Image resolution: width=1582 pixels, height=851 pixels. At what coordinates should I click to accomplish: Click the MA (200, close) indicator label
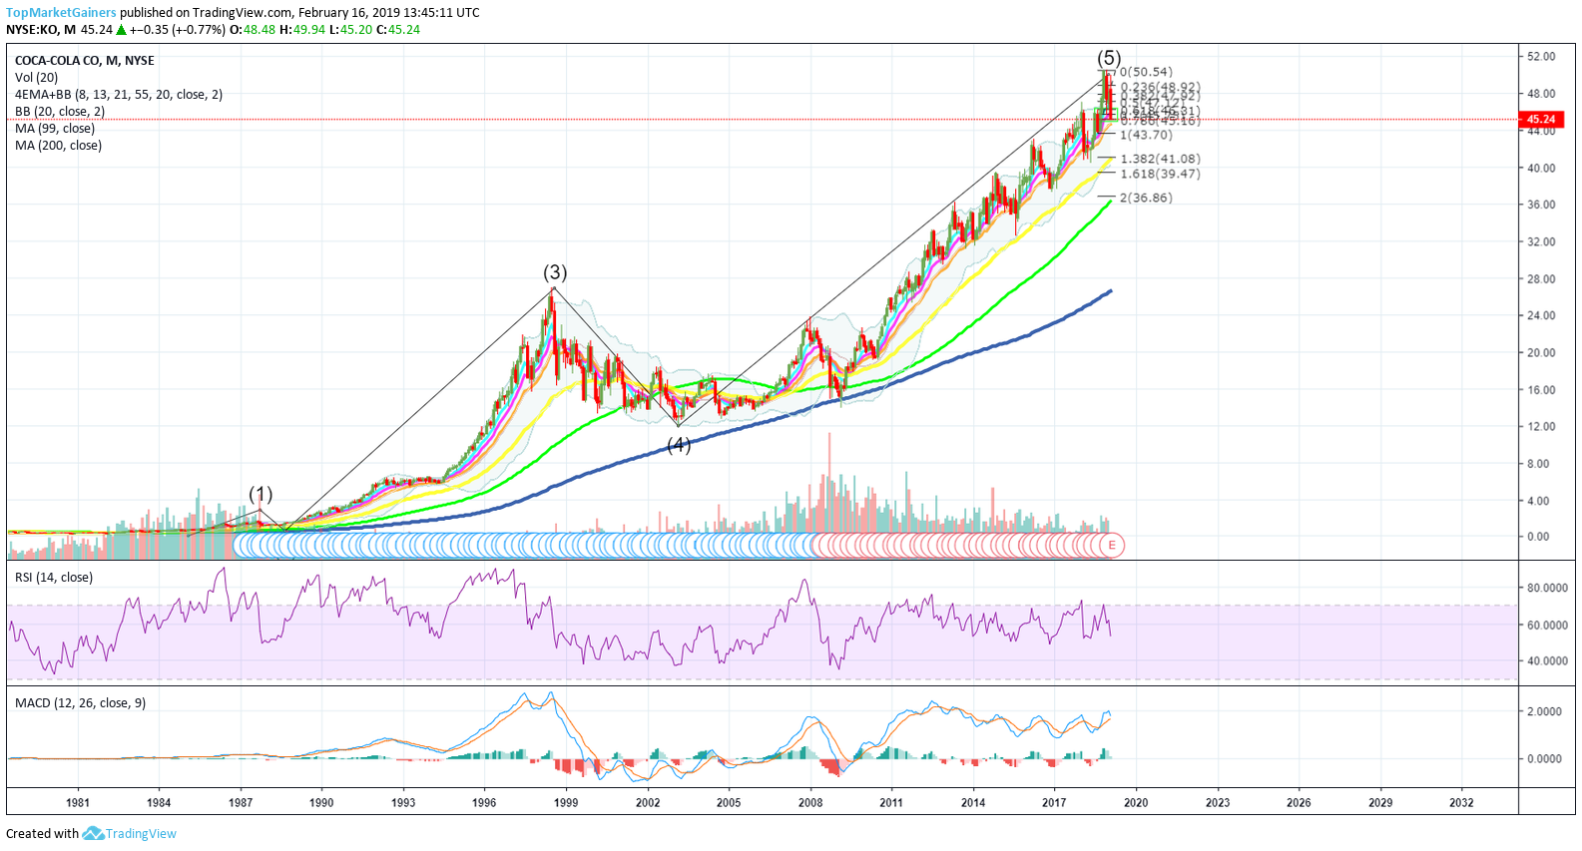[59, 146]
